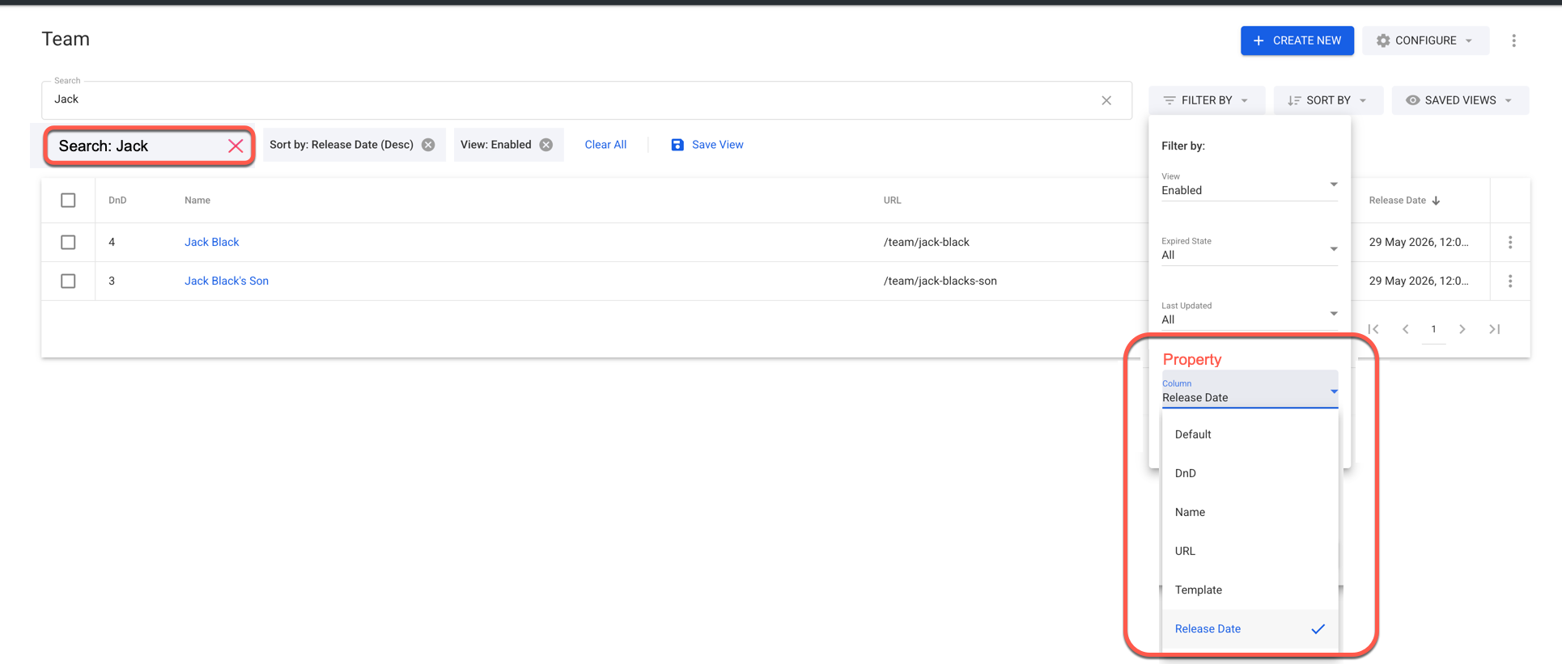The image size is (1562, 664).
Task: Click the /team/jack-blacks-son URL cell
Action: (x=940, y=281)
